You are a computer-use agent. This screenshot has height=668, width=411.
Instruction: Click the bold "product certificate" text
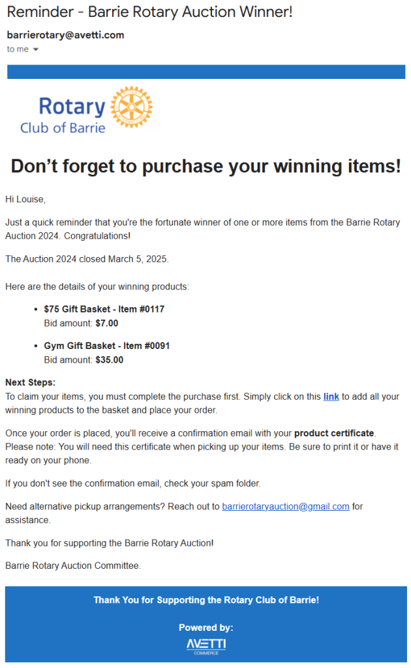click(334, 433)
